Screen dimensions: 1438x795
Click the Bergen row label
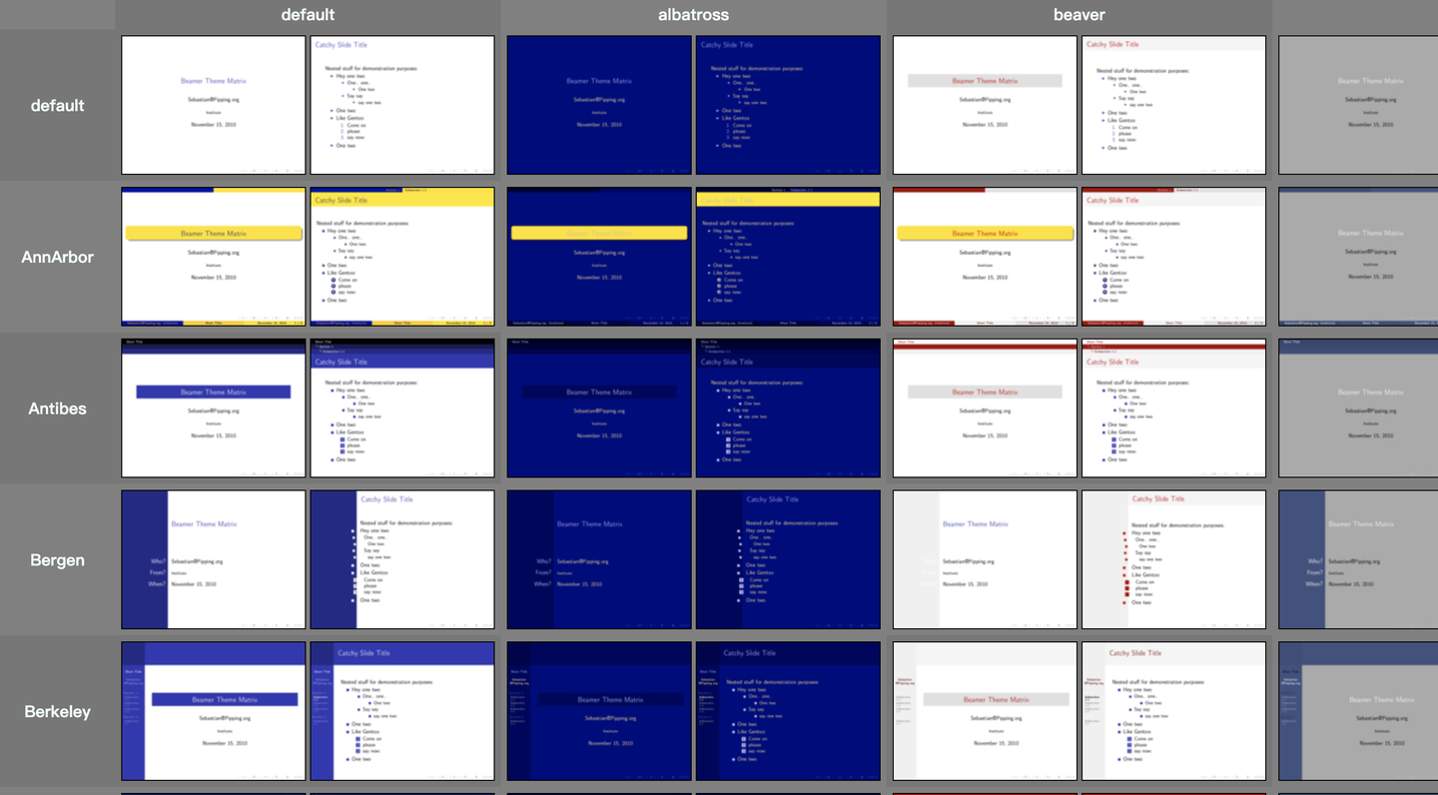[58, 560]
